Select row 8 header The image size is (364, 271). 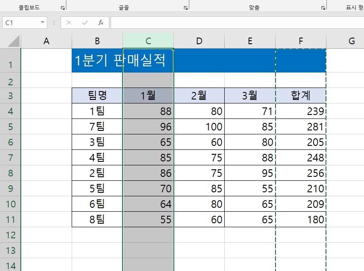click(x=11, y=173)
